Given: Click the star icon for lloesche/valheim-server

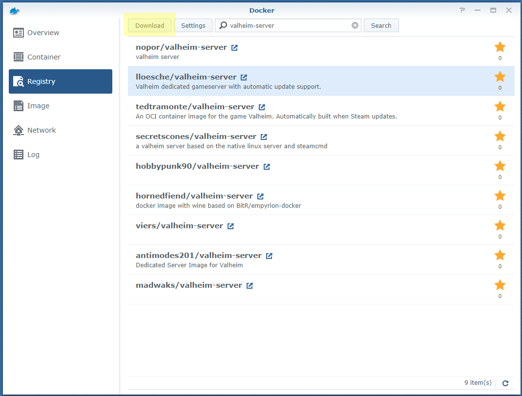Looking at the screenshot, I should coord(500,77).
